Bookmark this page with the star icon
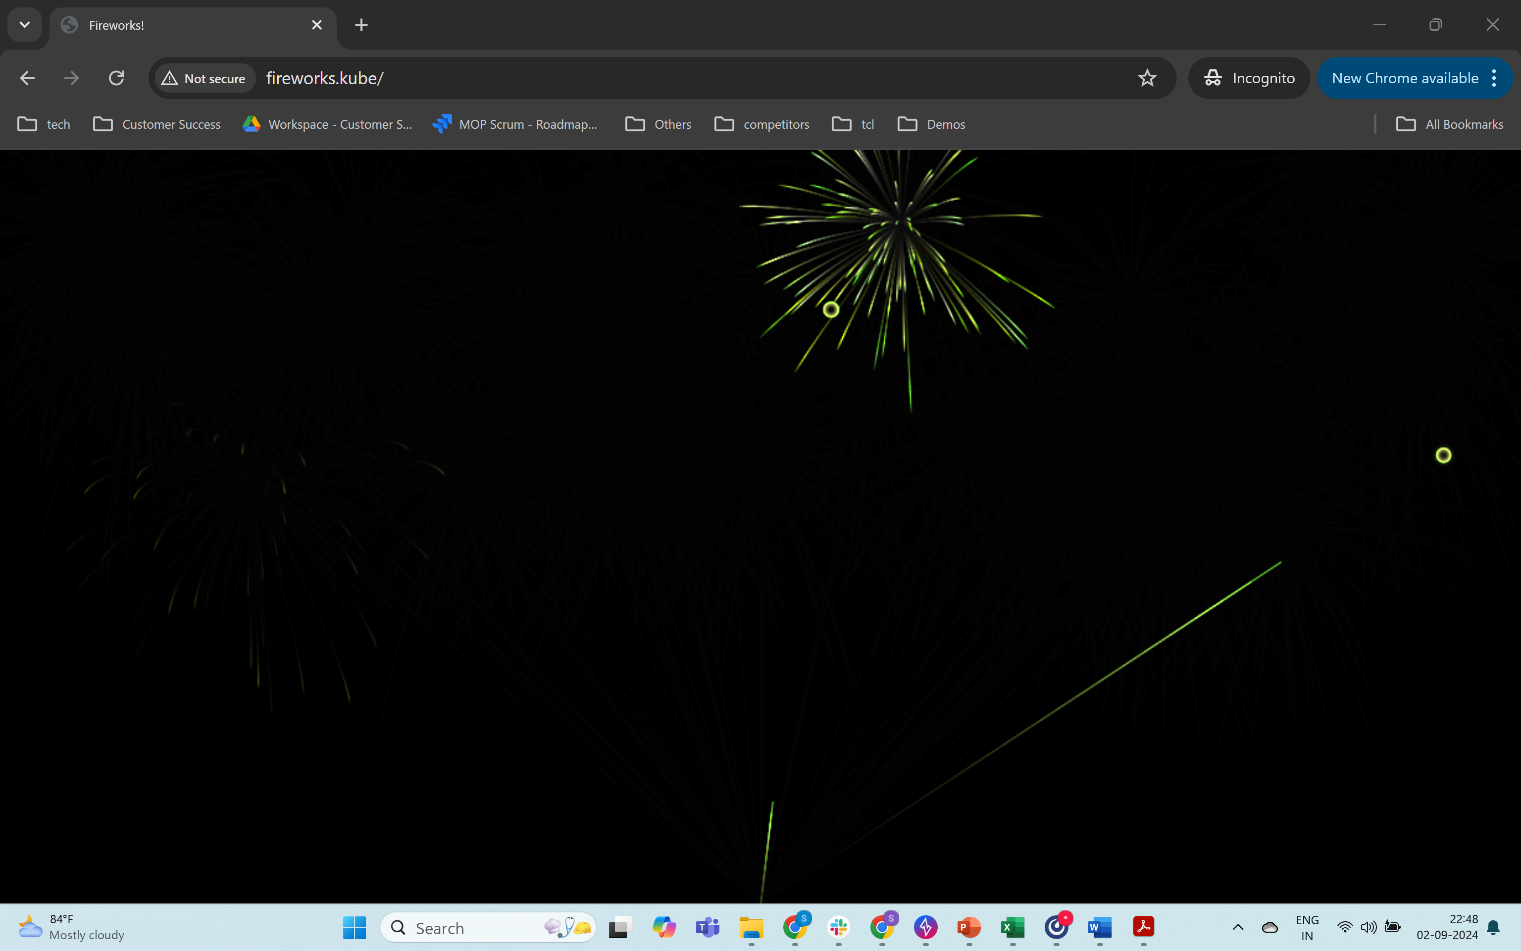1521x951 pixels. pyautogui.click(x=1147, y=78)
